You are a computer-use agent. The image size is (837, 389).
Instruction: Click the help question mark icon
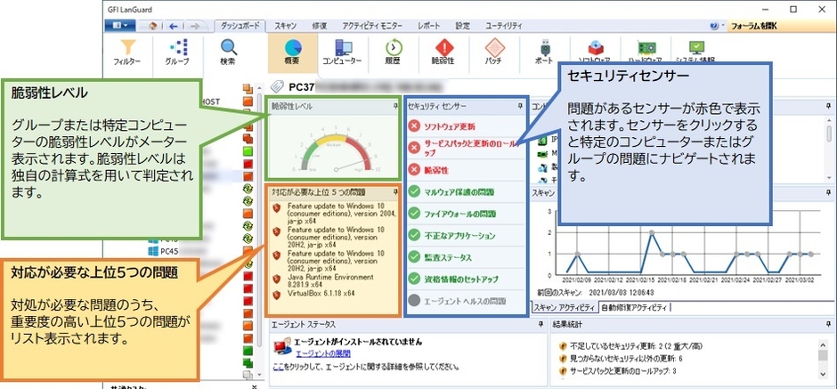click(x=714, y=26)
